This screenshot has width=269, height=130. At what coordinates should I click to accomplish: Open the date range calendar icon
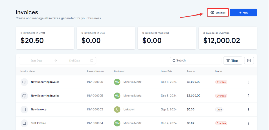click(92, 61)
